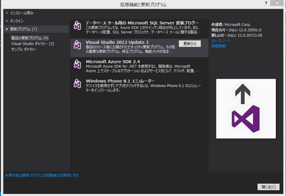Click the link to disable automatic update detection
286x196 pixels.
click(42, 175)
